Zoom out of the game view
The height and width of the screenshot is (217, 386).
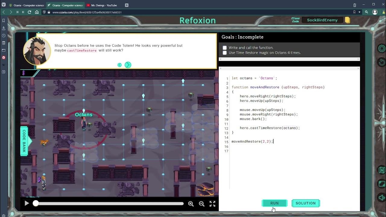click(202, 204)
